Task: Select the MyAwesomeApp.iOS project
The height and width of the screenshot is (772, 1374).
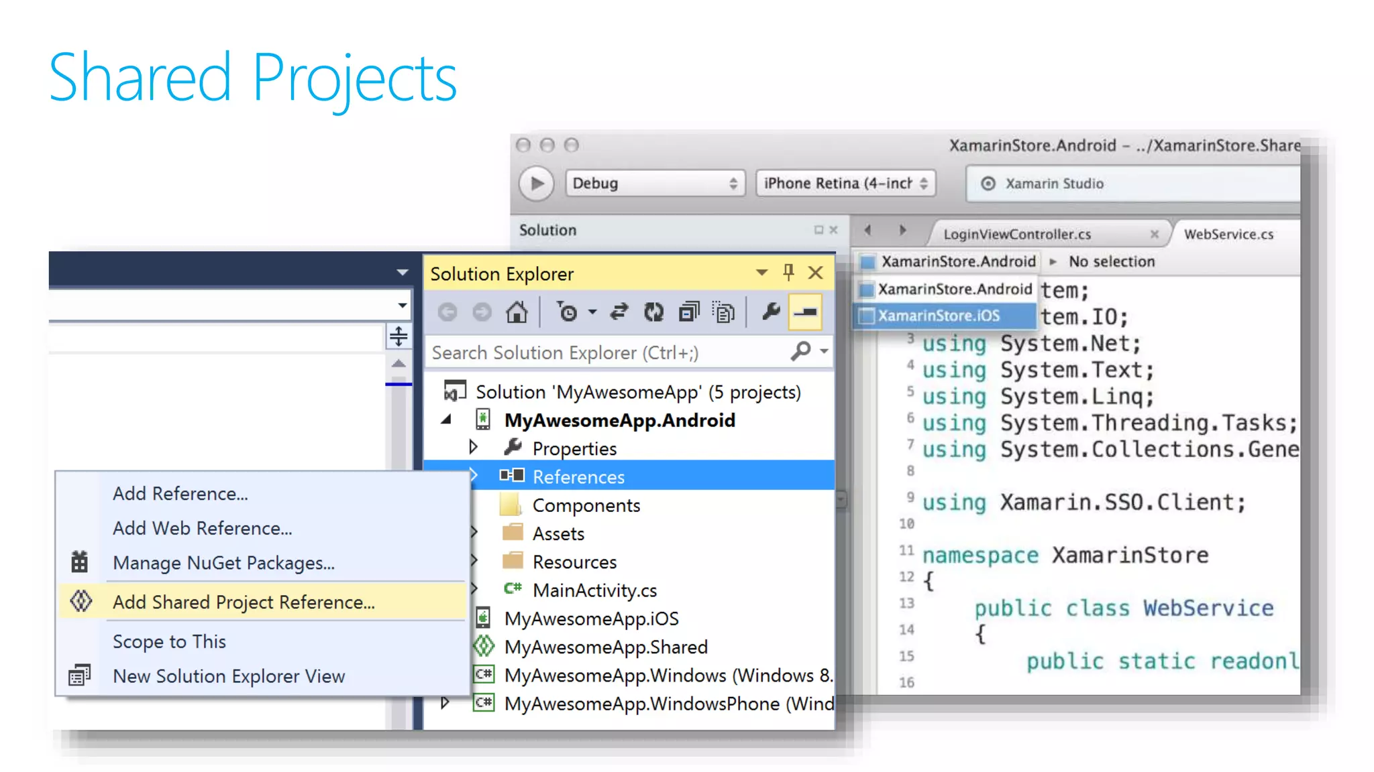Action: point(591,618)
